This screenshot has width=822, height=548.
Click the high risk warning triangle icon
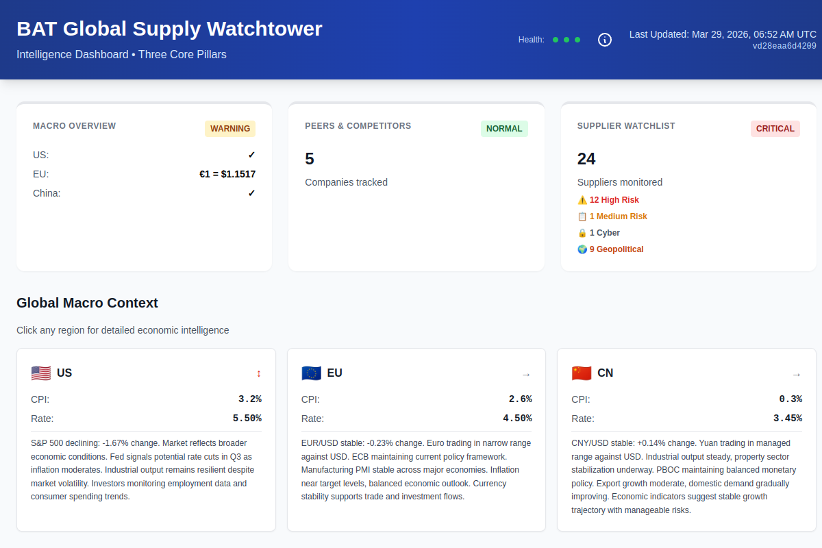pyautogui.click(x=582, y=200)
